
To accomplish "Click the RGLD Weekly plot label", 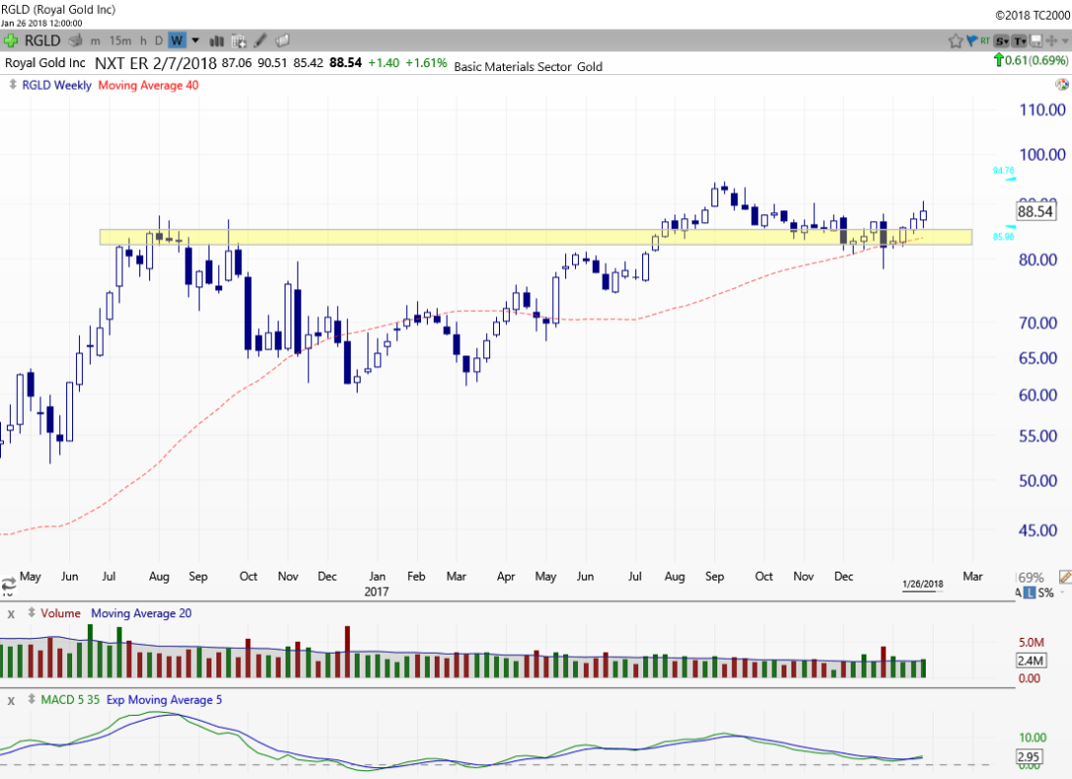I will tap(56, 85).
